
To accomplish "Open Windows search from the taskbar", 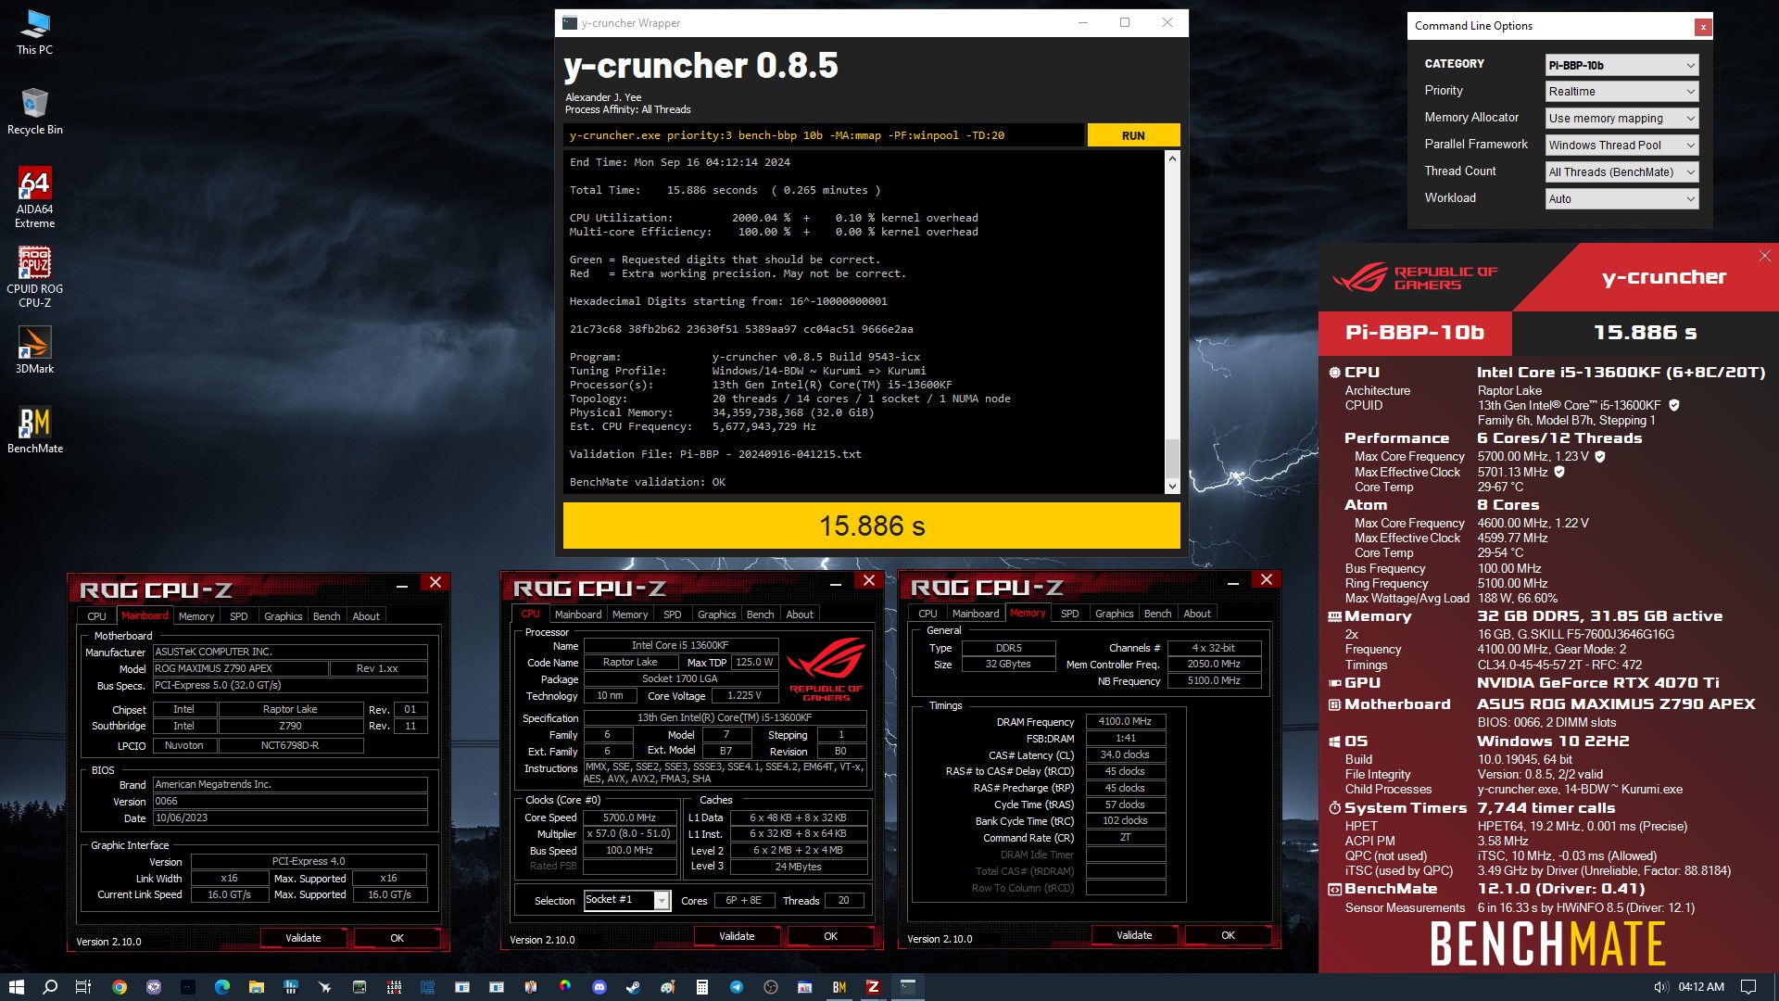I will 50,987.
